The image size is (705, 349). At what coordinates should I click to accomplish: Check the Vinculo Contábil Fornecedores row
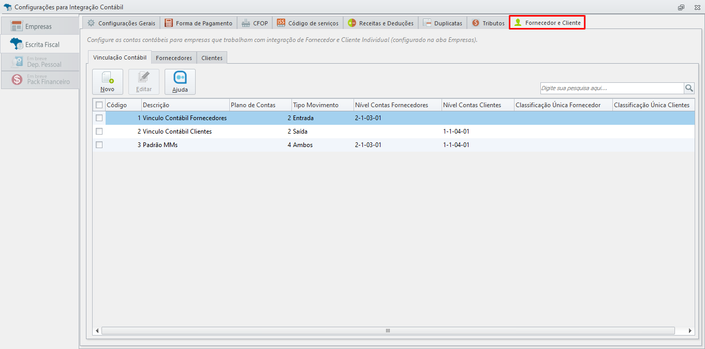click(99, 118)
